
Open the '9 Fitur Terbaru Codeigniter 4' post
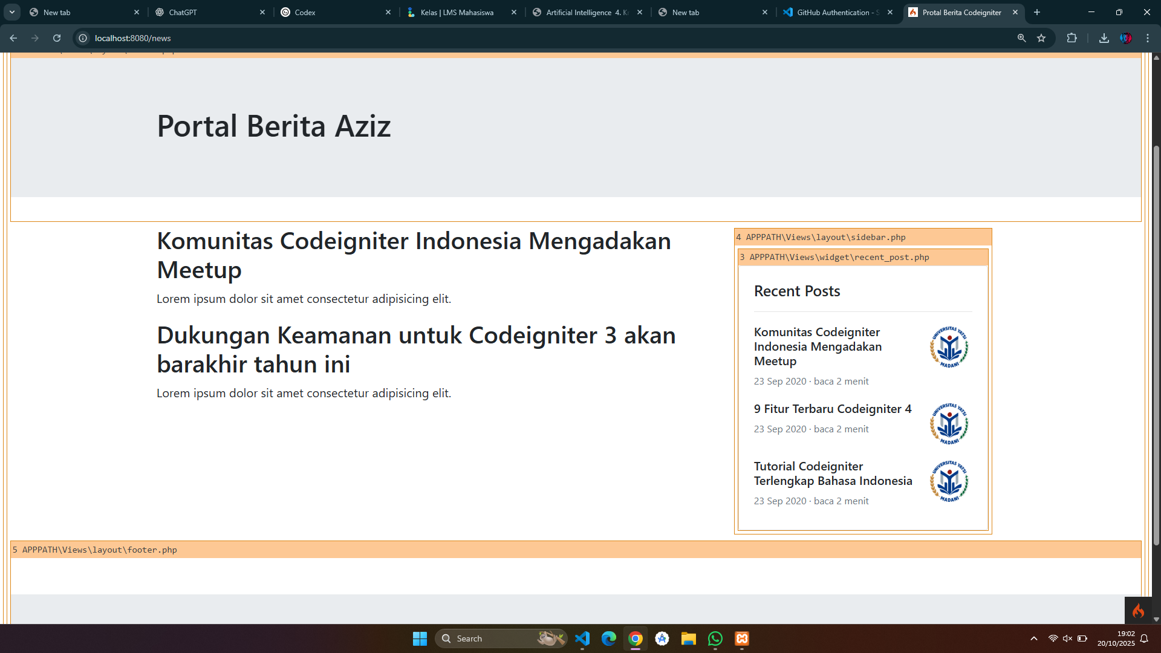(832, 409)
